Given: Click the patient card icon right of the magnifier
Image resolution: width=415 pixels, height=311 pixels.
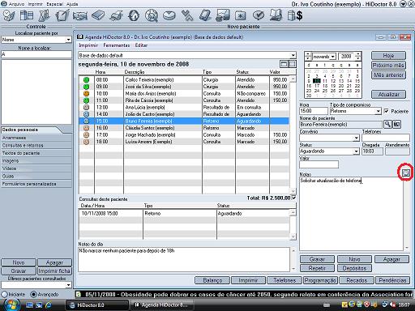Looking at the screenshot, I should coord(396,124).
